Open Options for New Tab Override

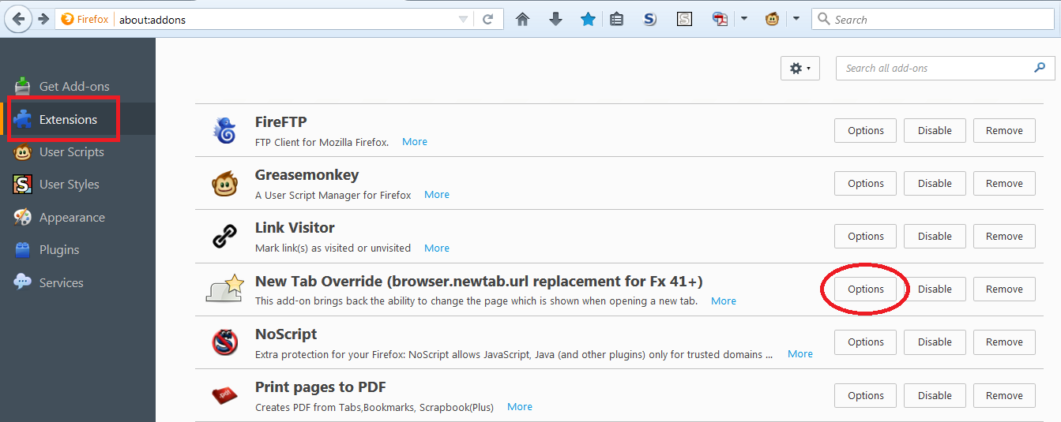click(865, 289)
